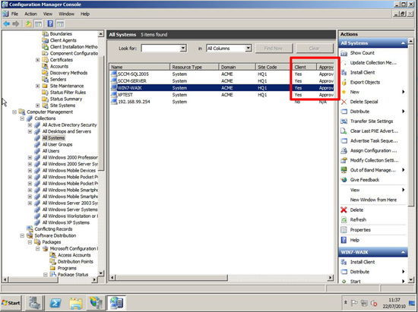
Task: Click the Clear Last PXE Advert icon
Action: click(x=344, y=131)
